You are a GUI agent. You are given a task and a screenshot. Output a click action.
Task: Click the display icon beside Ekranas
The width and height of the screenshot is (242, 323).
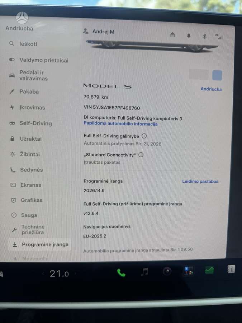click(13, 185)
